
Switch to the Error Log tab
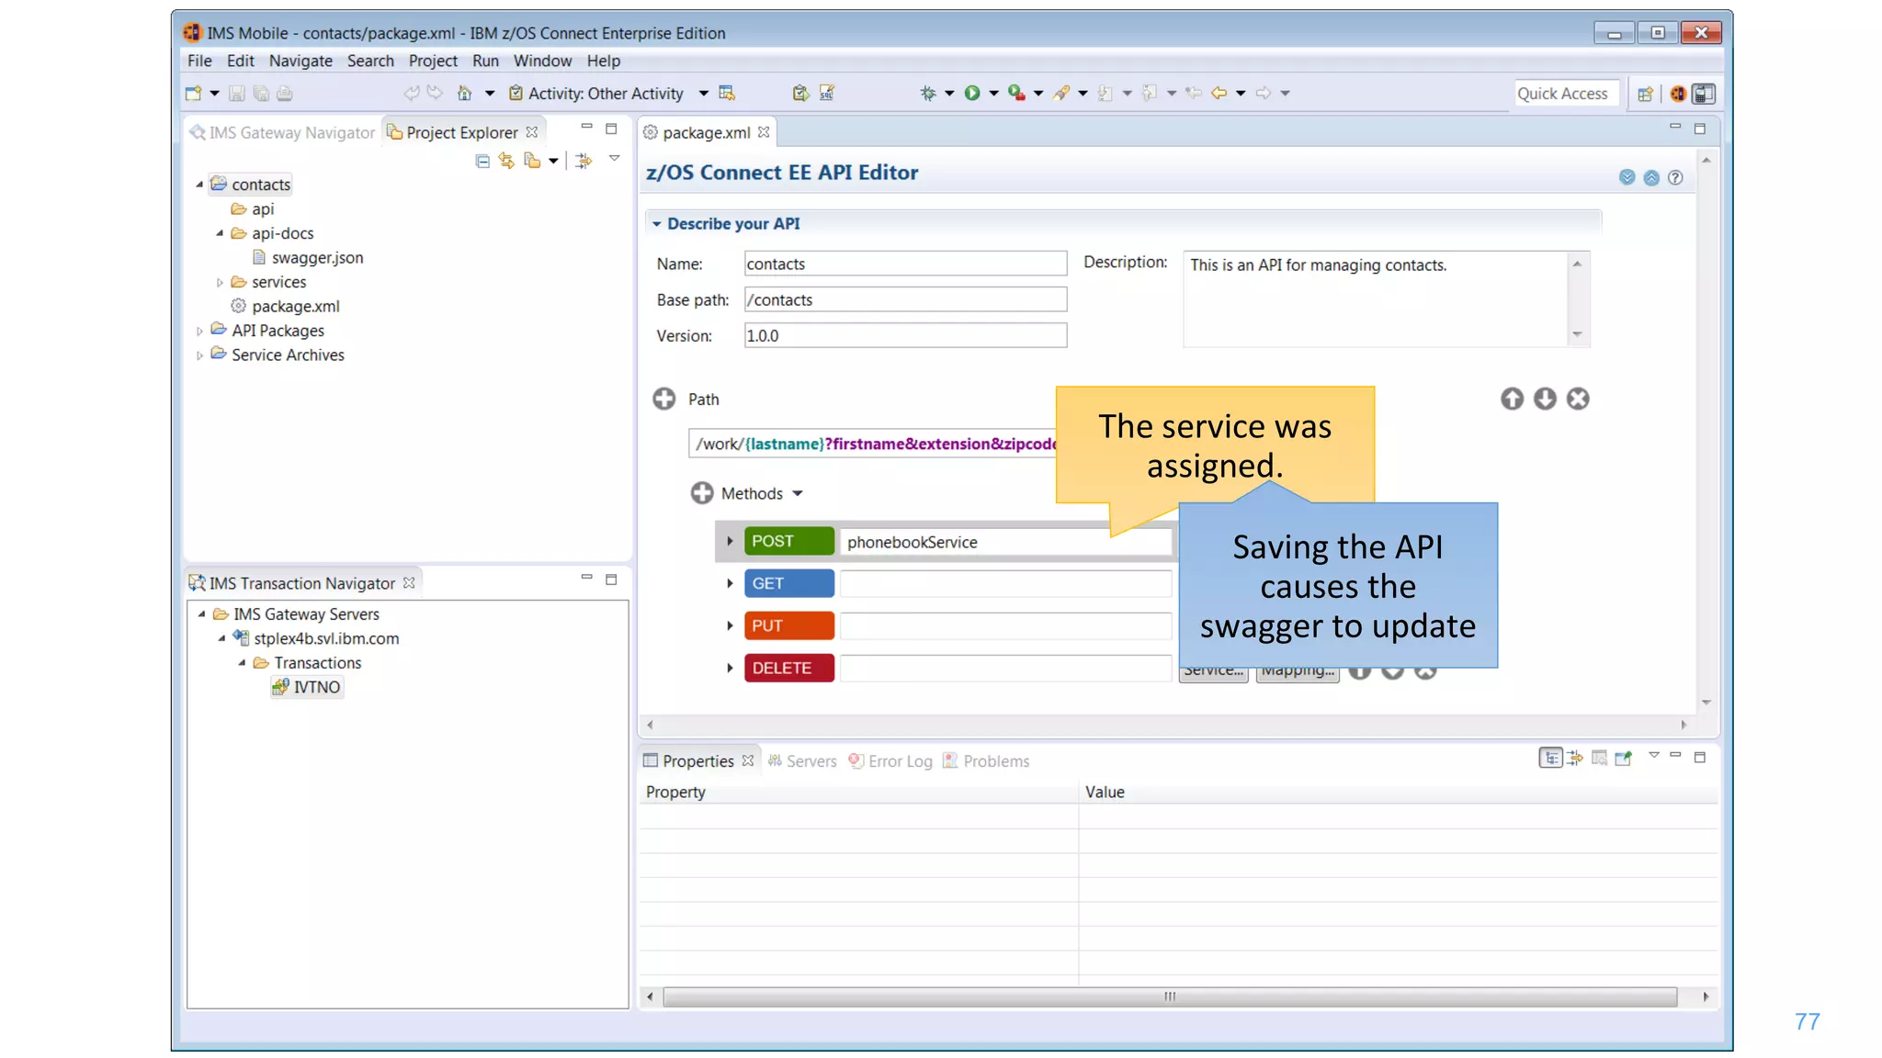pyautogui.click(x=890, y=760)
